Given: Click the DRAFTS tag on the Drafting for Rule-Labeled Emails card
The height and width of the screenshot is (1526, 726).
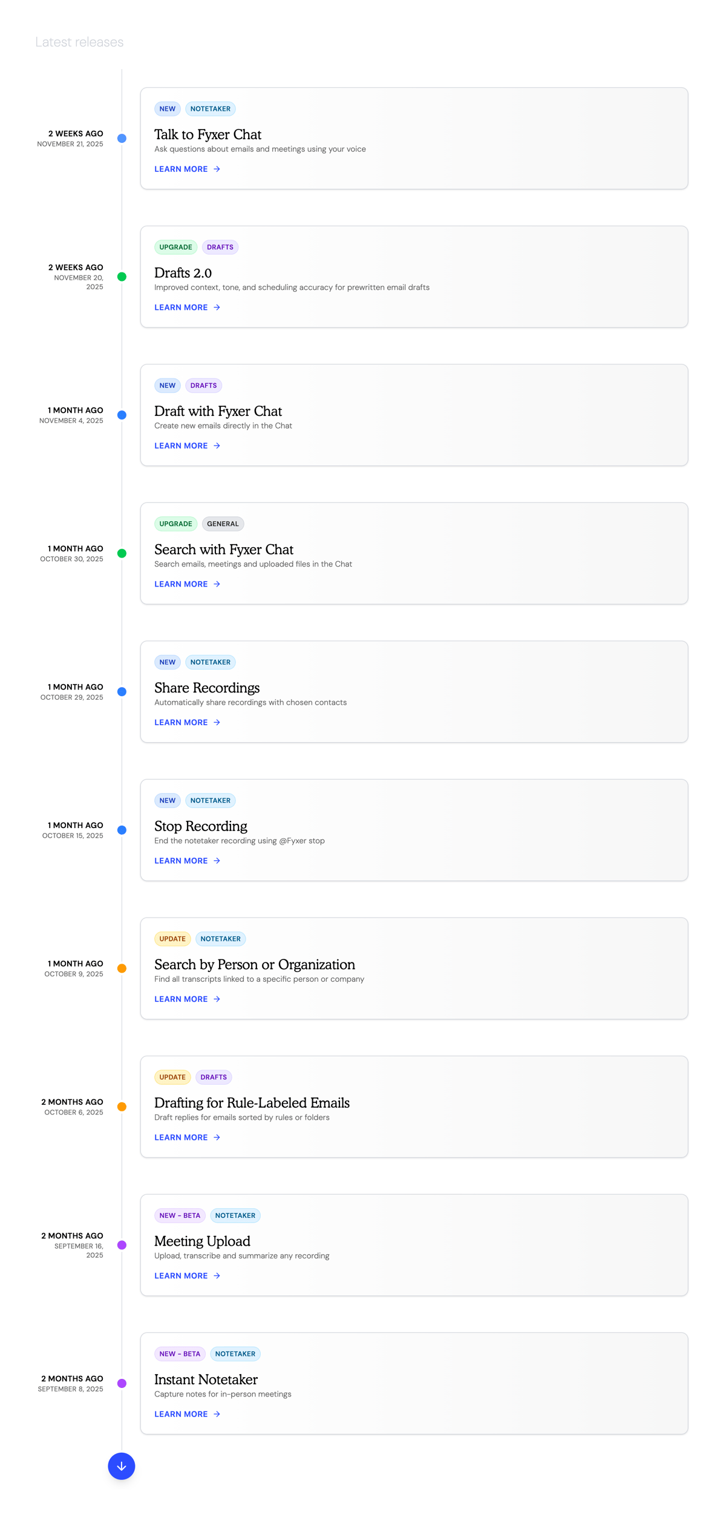Looking at the screenshot, I should tap(213, 1077).
